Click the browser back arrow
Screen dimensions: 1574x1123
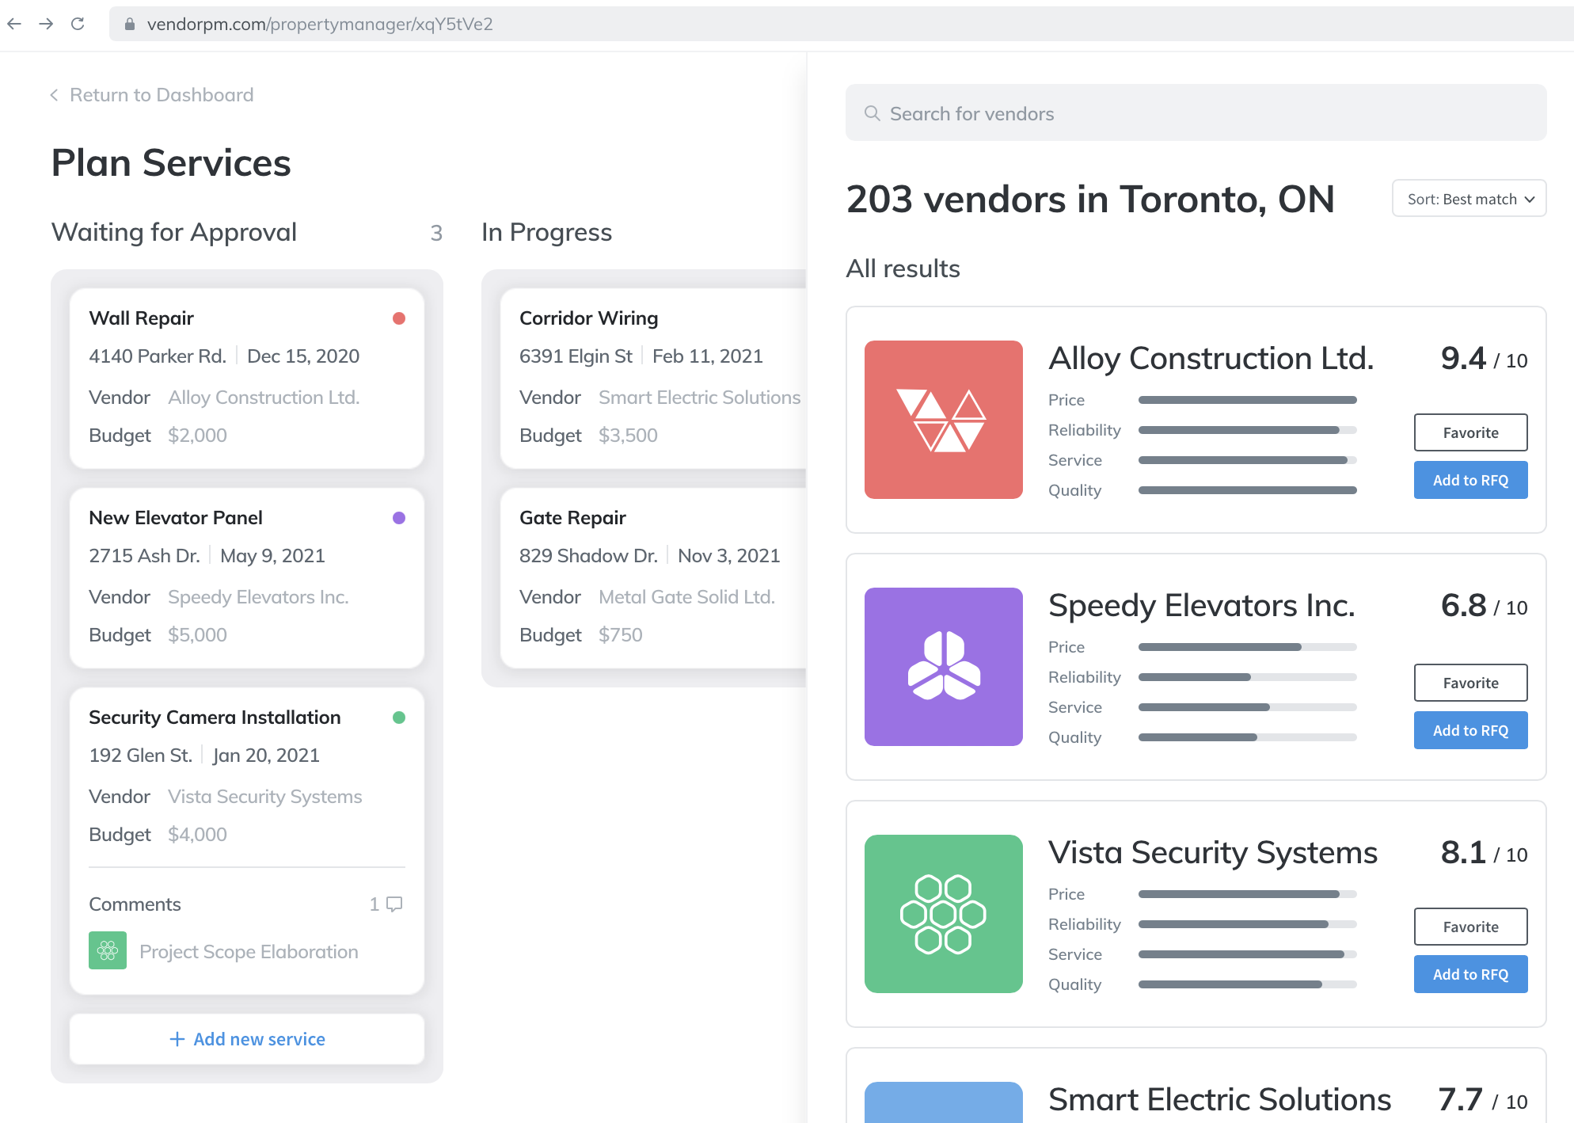[x=14, y=24]
